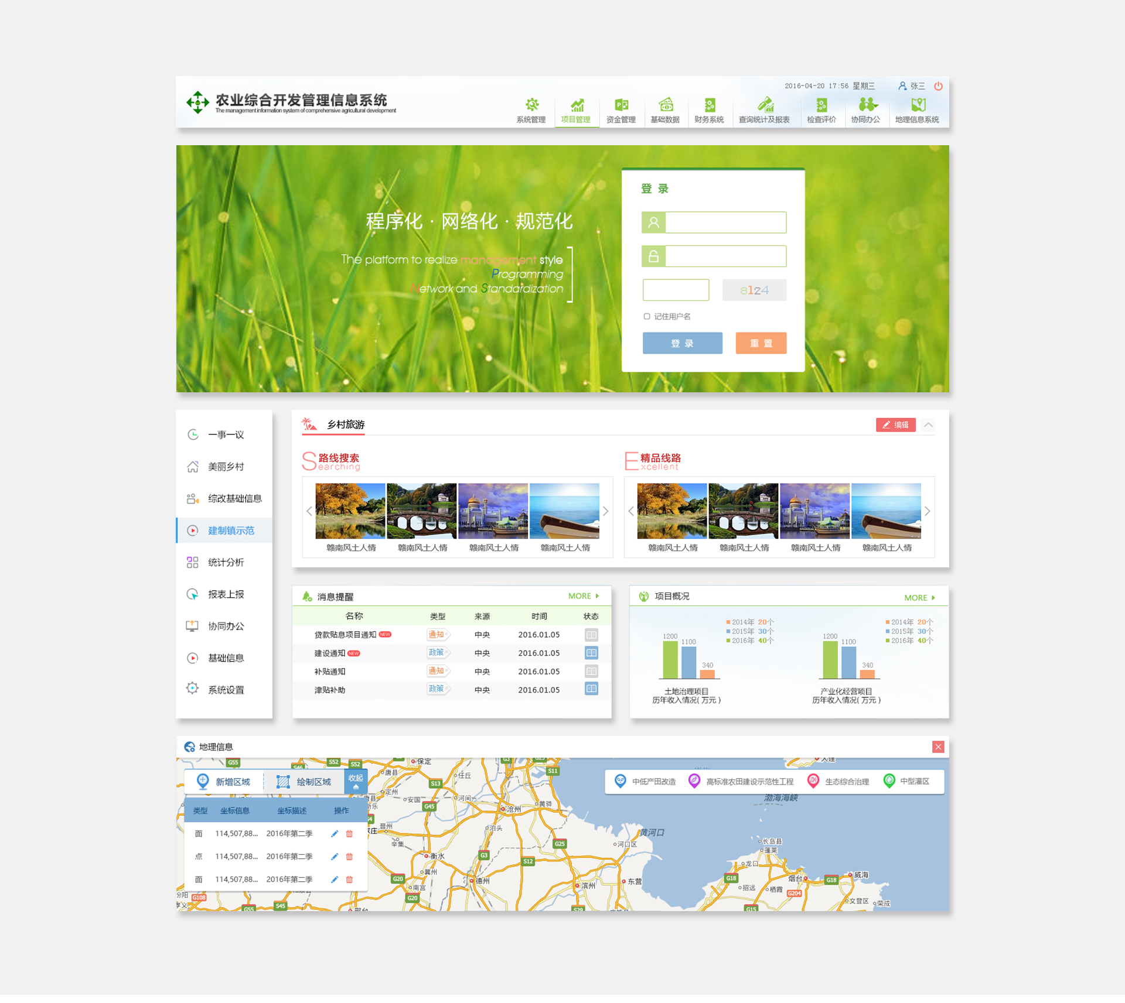This screenshot has height=1003, width=1125.
Task: Click the captcha image a1z4
Action: [x=754, y=290]
